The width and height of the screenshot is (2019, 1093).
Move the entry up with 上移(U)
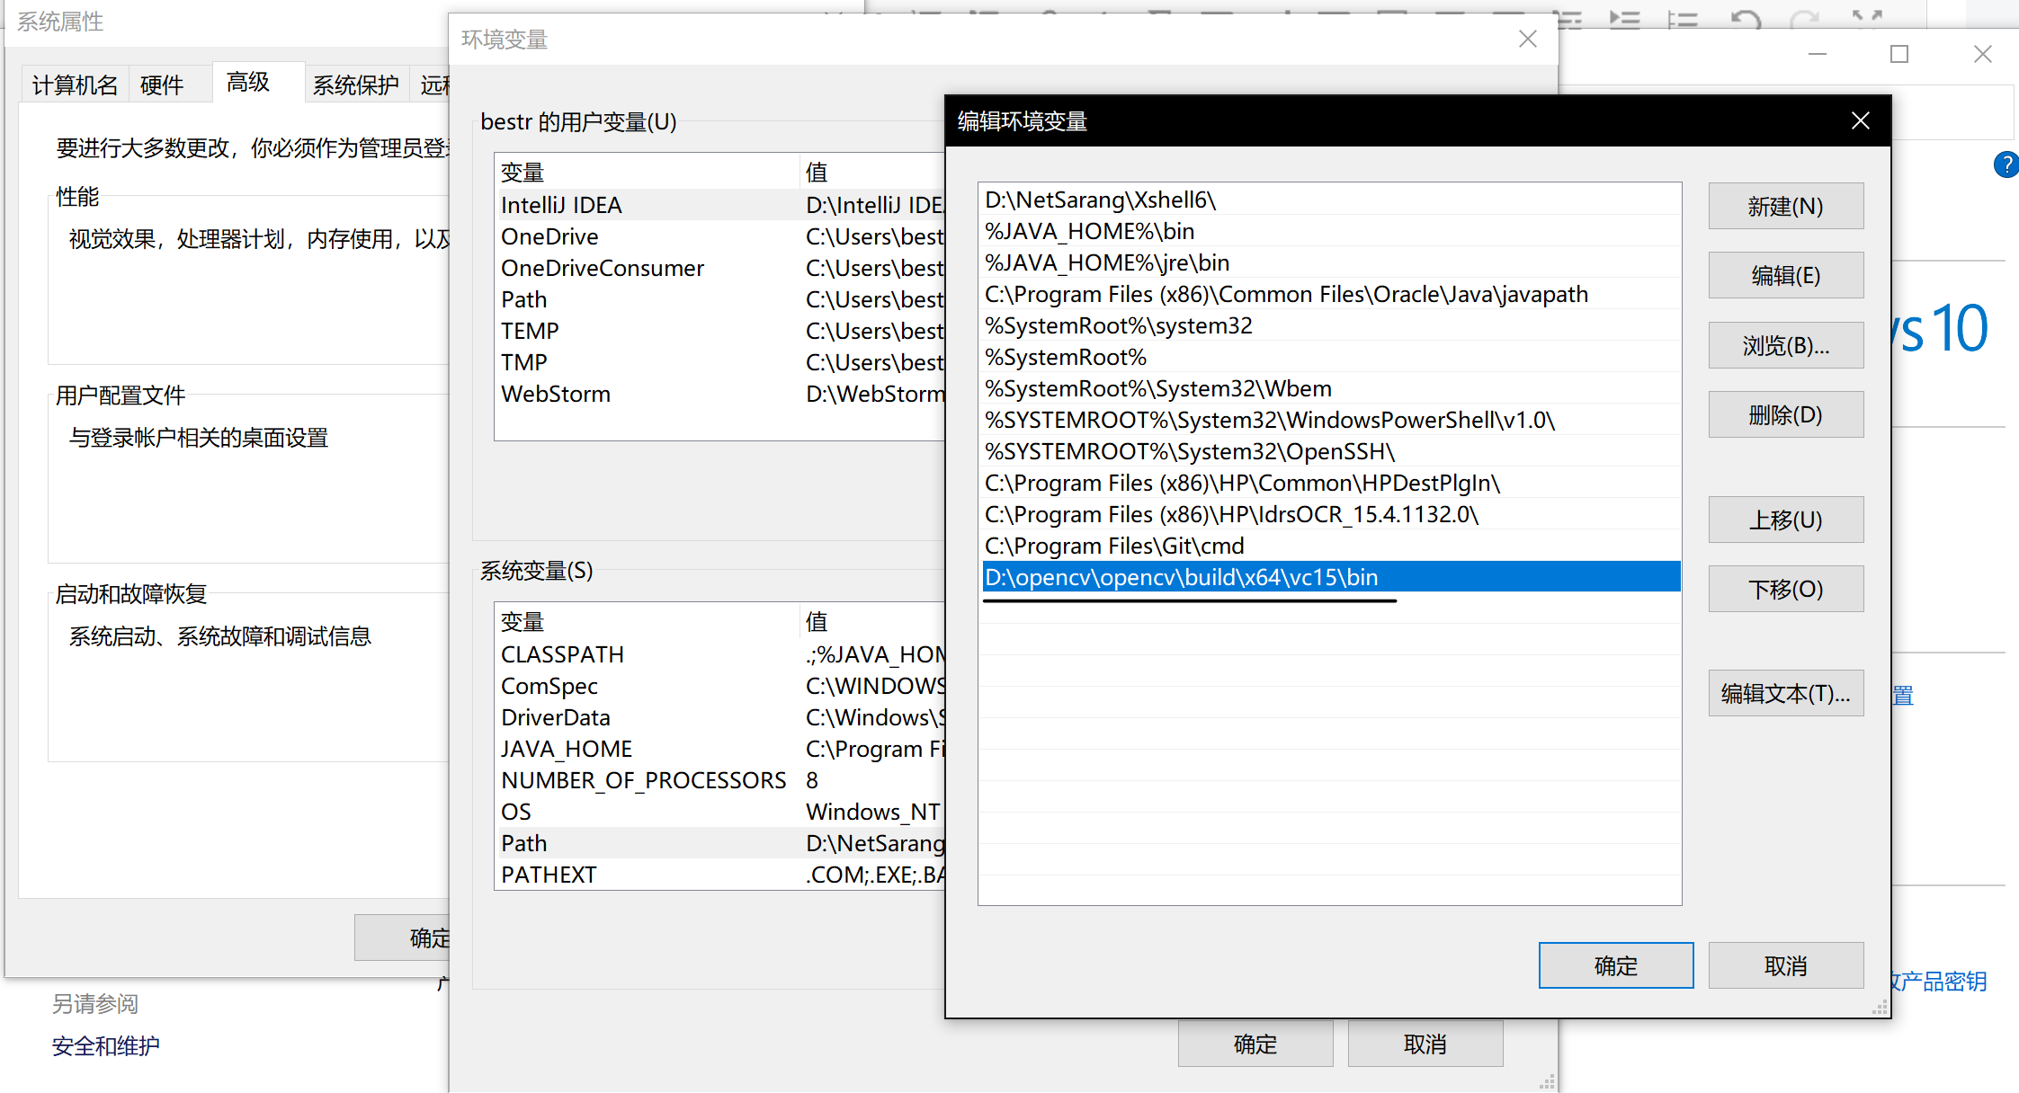point(1785,520)
